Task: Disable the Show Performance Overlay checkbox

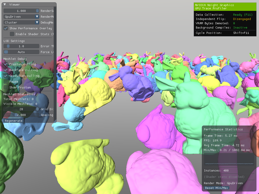Action: (6, 28)
